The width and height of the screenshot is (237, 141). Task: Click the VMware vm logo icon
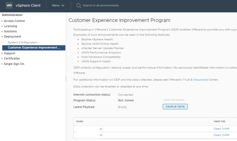(x=9, y=5)
